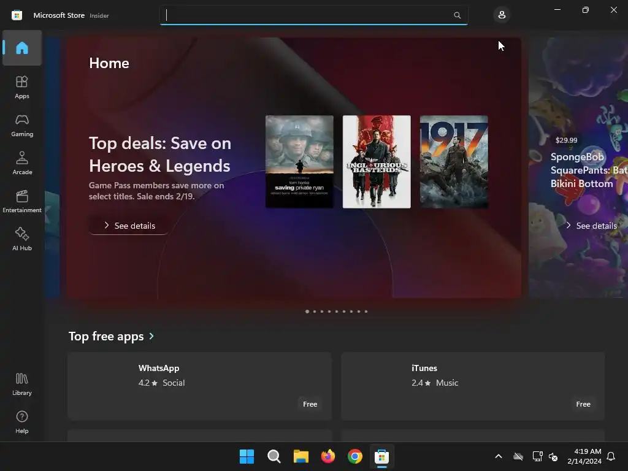Open the user account profile icon
This screenshot has width=628, height=471.
502,15
